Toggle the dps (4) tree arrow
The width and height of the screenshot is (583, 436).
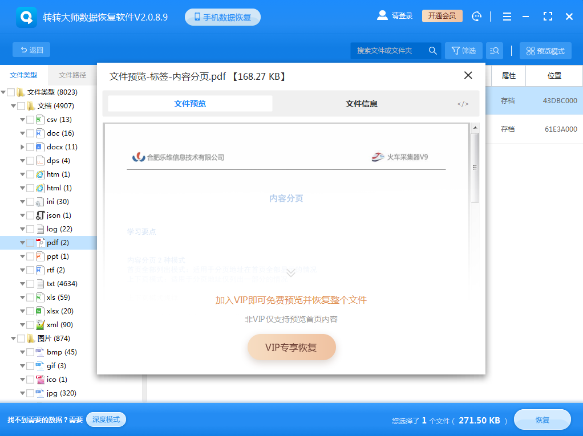(22, 161)
